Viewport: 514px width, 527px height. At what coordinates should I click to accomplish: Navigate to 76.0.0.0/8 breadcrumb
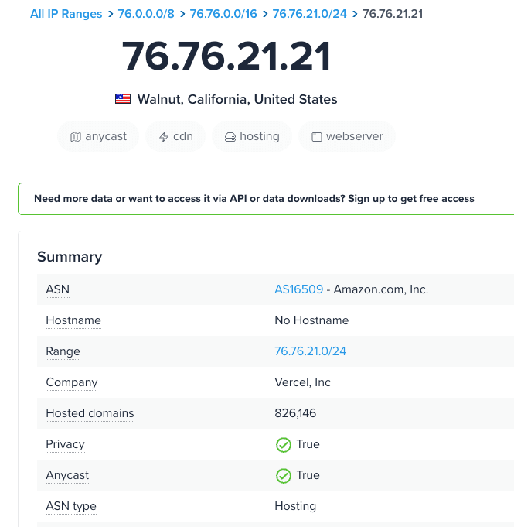pos(146,14)
